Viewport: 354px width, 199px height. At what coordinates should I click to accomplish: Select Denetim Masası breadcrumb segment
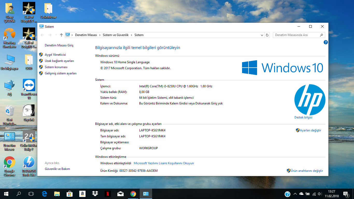pos(86,35)
